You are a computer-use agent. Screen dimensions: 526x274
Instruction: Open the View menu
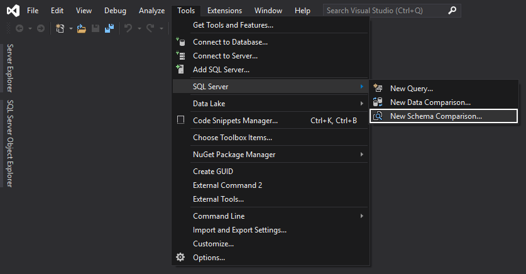(84, 11)
